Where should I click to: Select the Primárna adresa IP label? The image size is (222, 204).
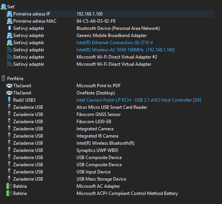[x=32, y=14]
